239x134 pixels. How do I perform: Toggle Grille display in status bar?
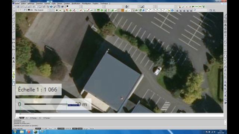coord(55,129)
